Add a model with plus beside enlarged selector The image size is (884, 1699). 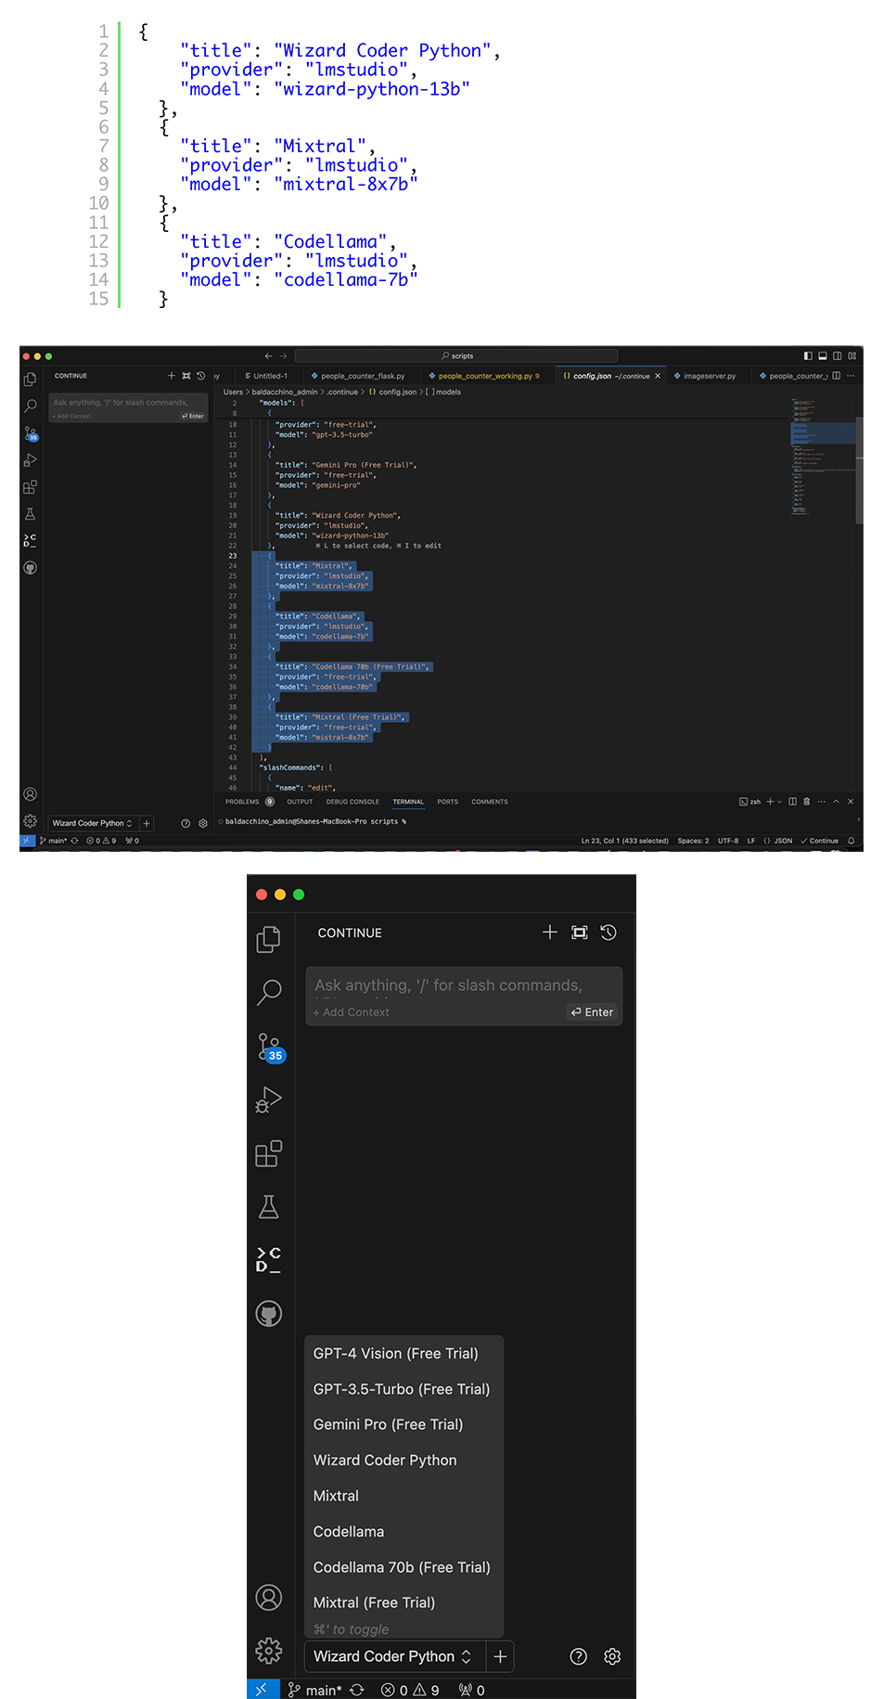pyautogui.click(x=500, y=1656)
